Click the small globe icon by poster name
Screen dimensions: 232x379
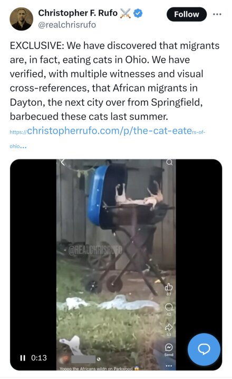(99, 359)
